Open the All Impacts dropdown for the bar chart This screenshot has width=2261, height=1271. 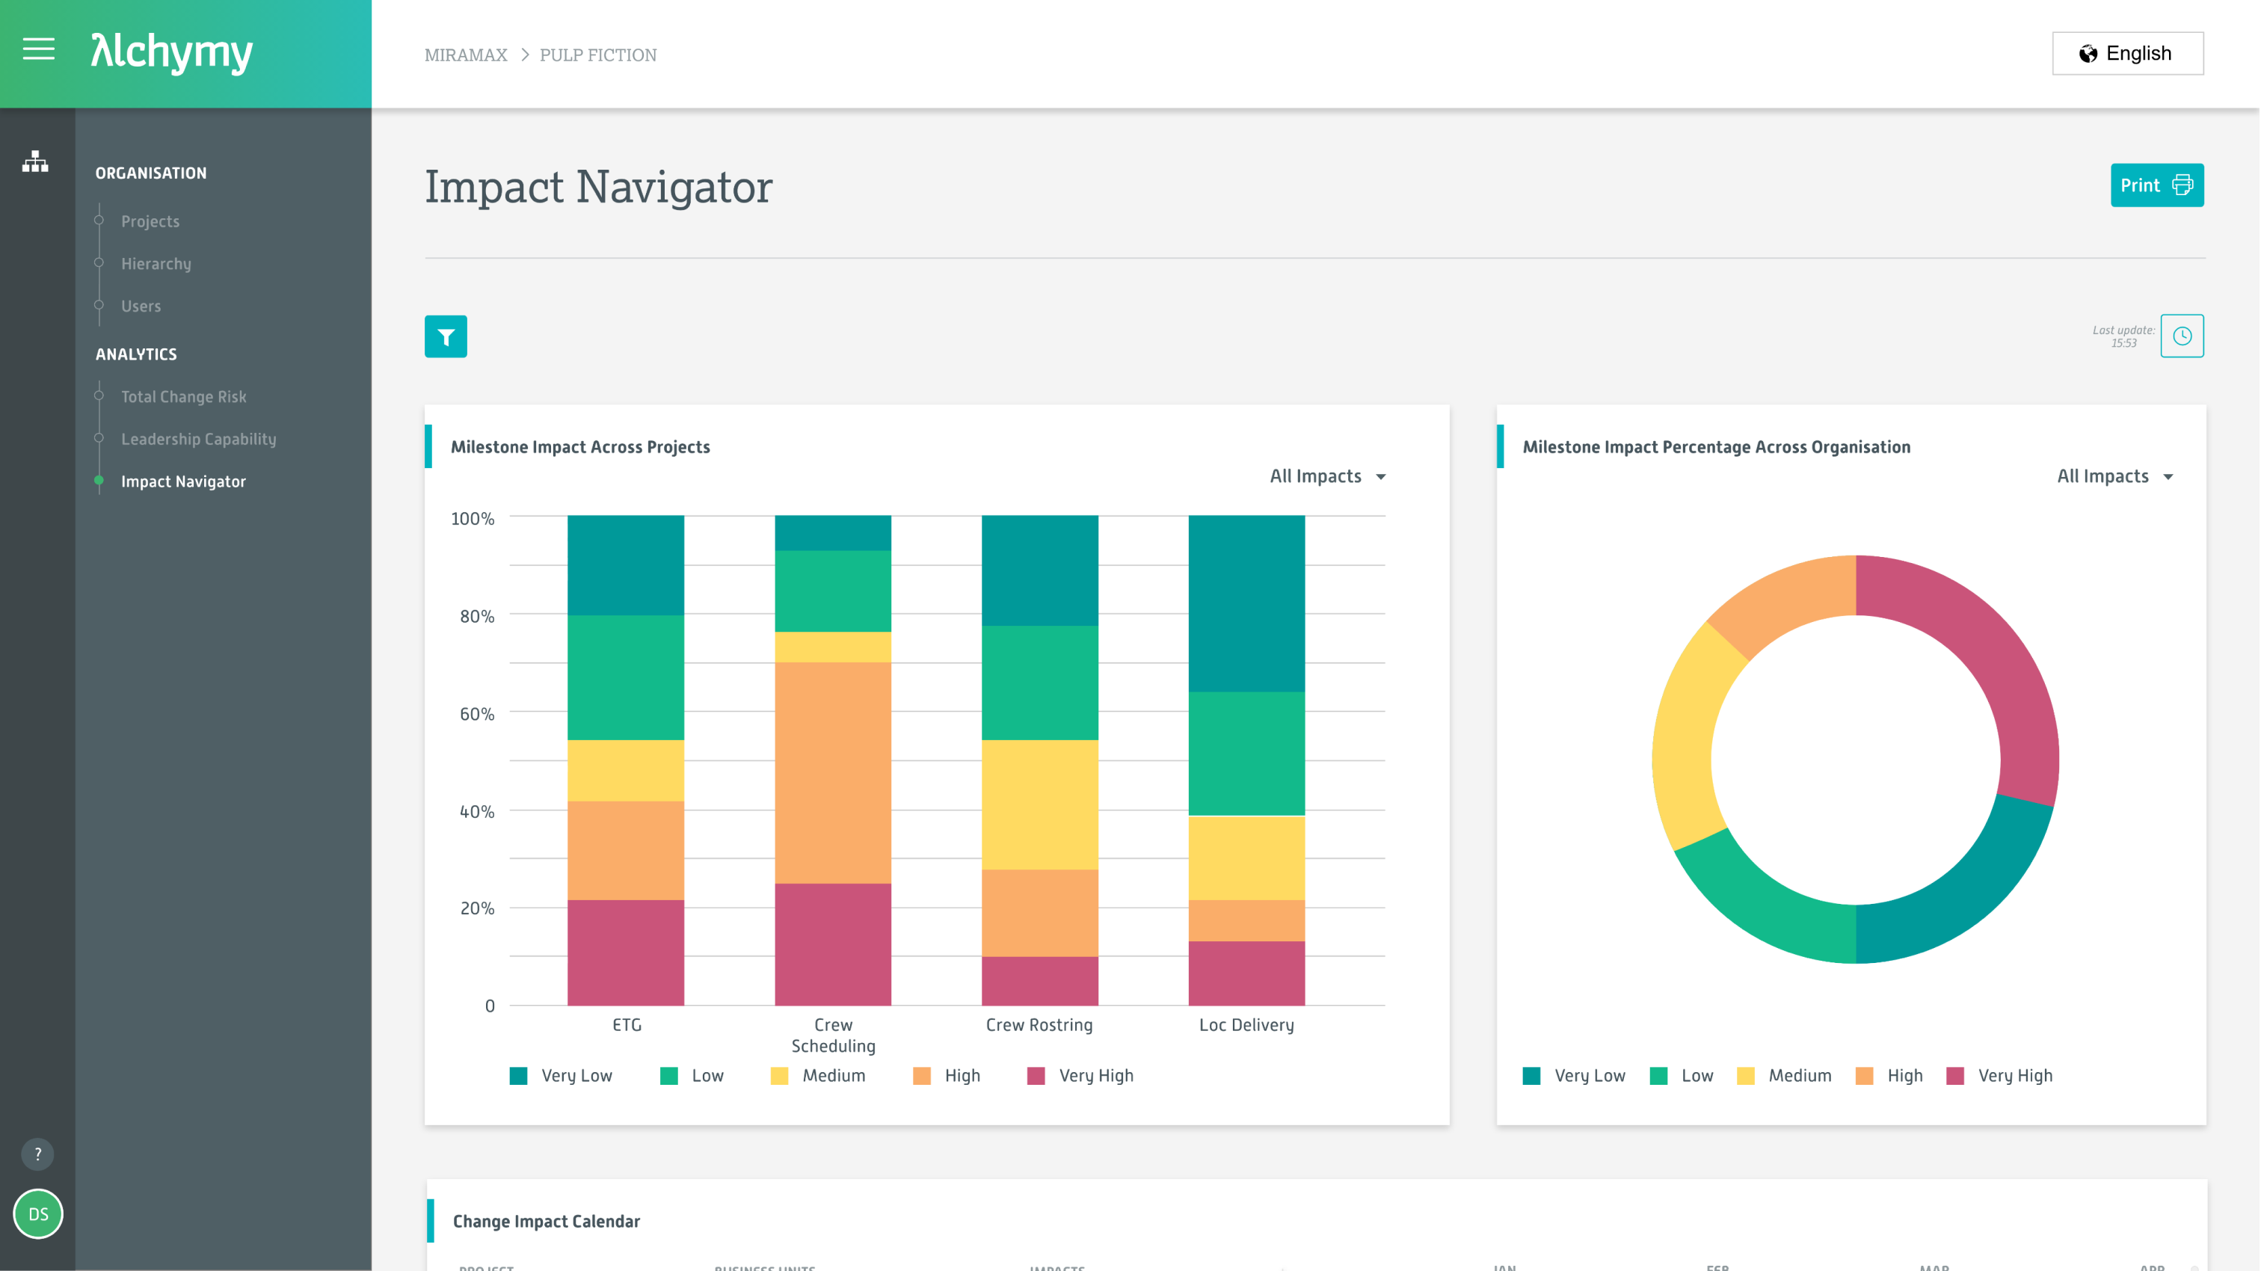point(1326,476)
